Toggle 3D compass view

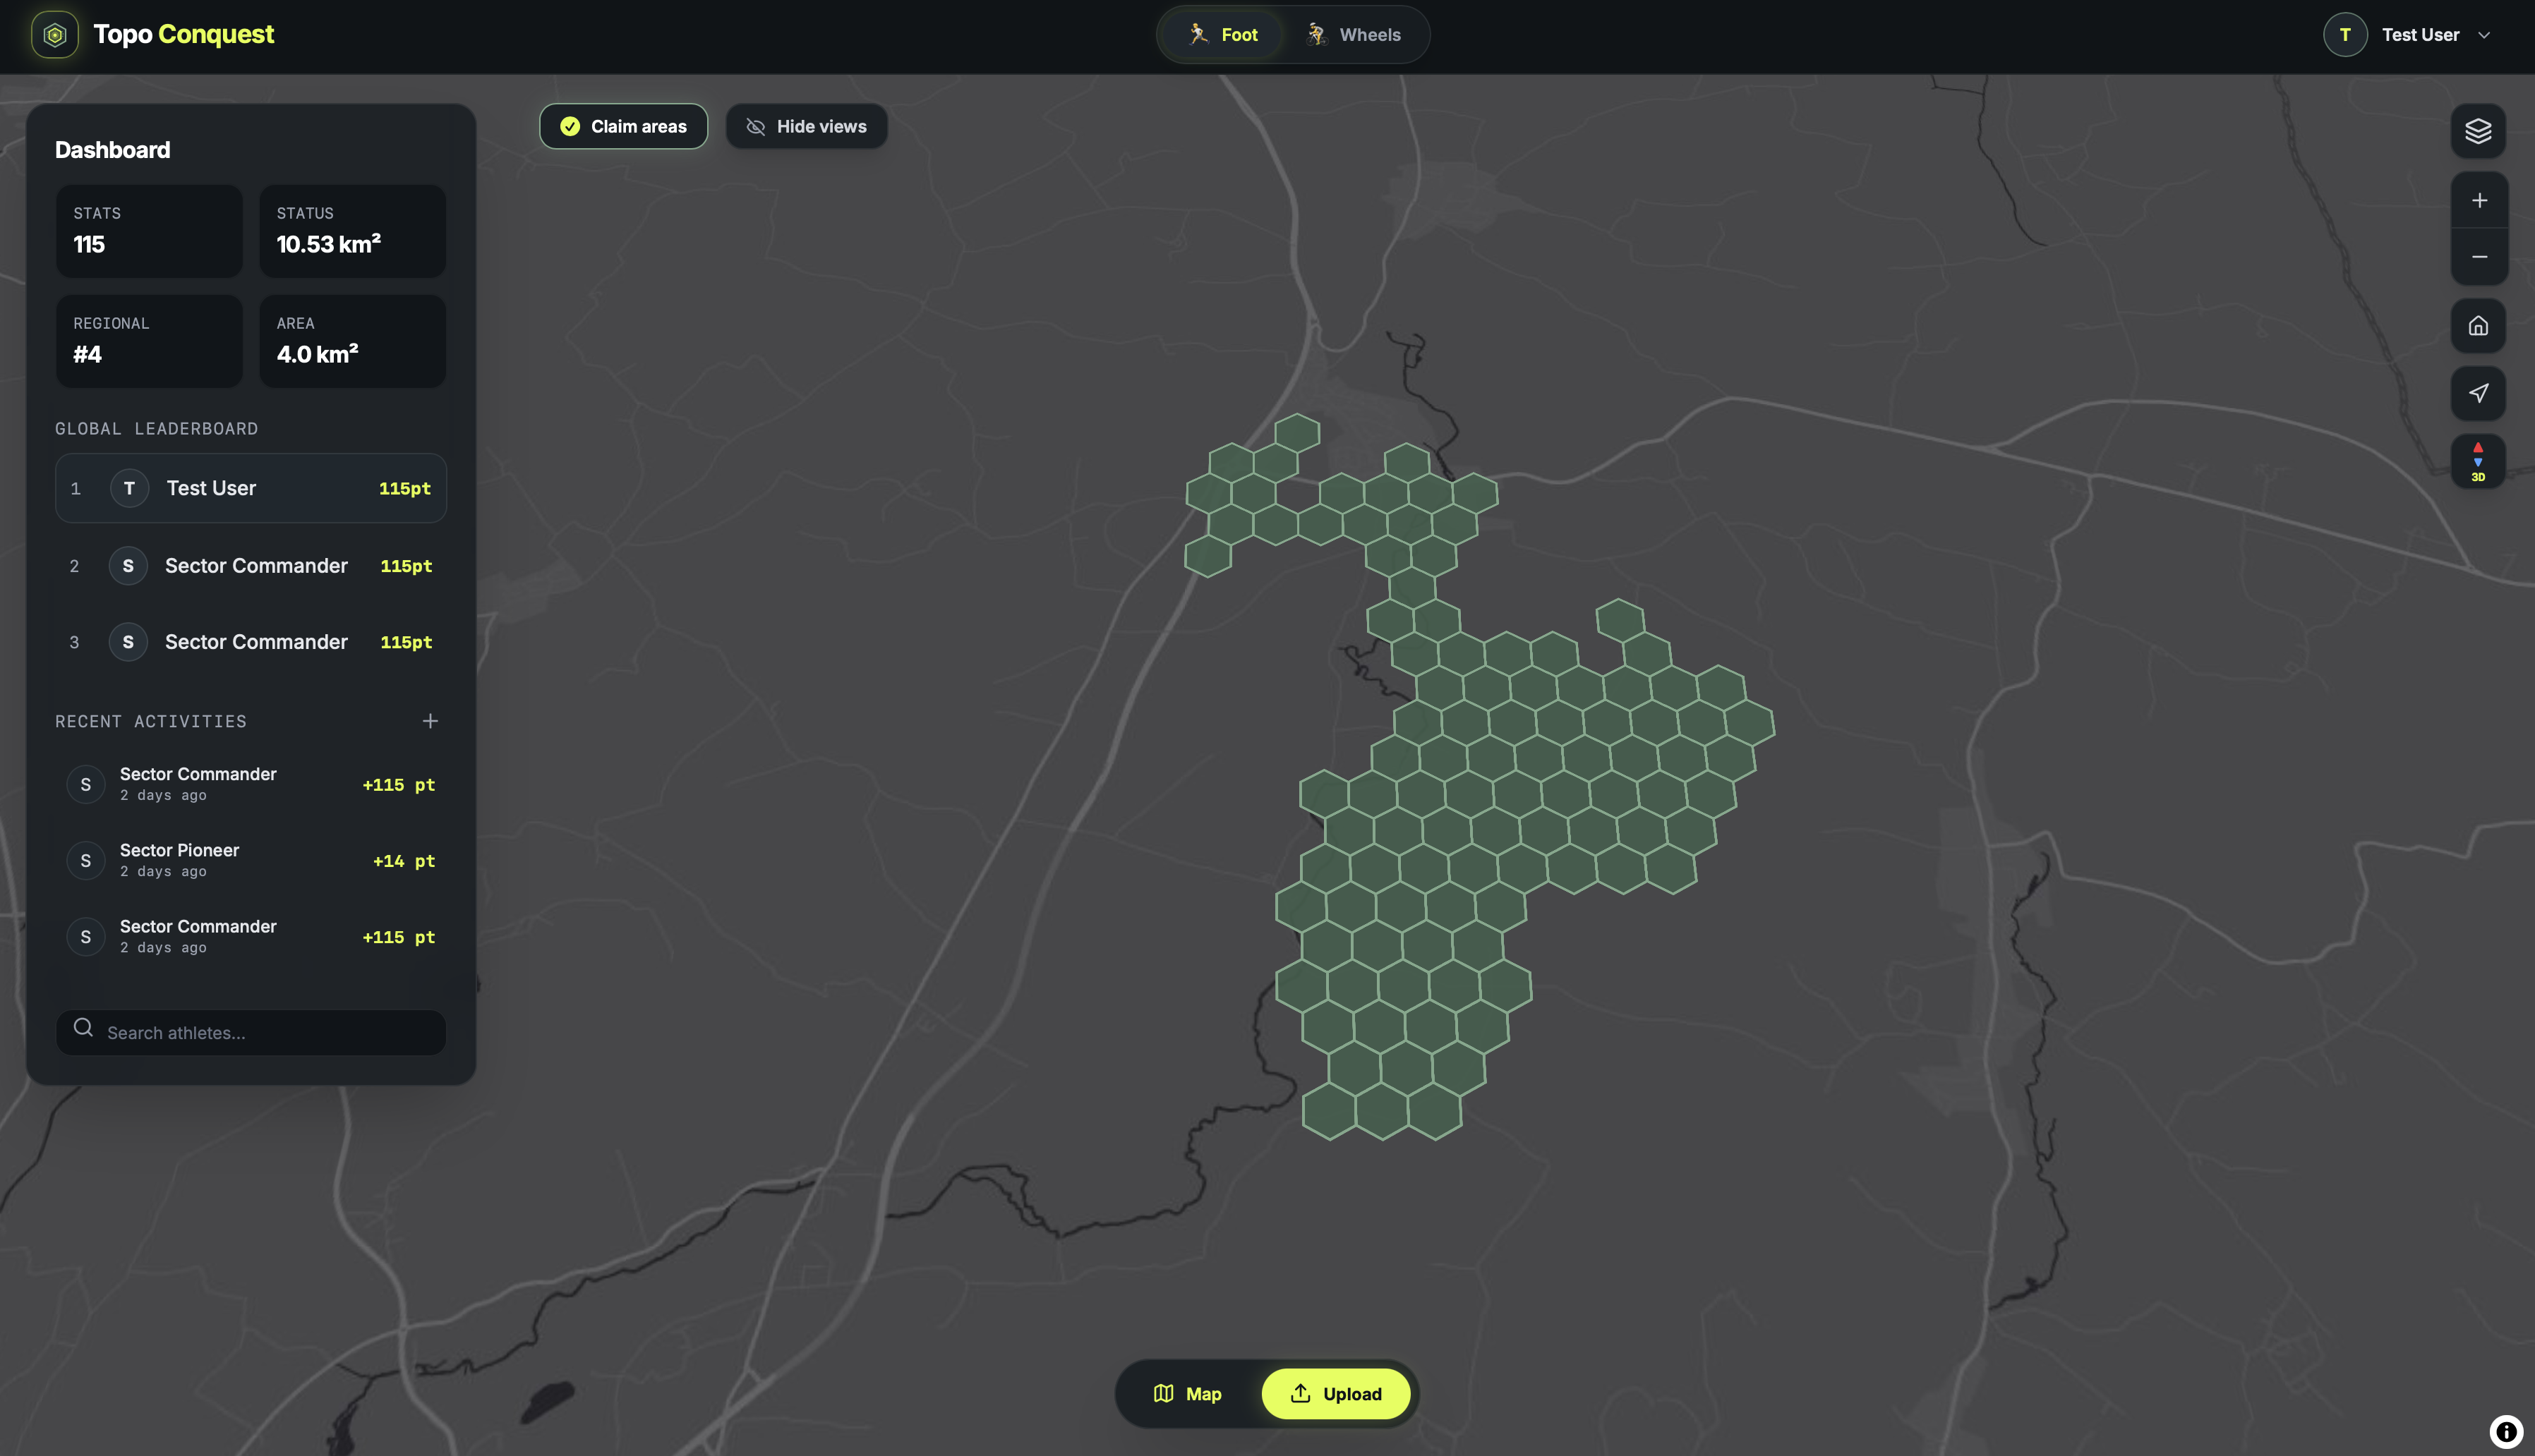(x=2478, y=461)
